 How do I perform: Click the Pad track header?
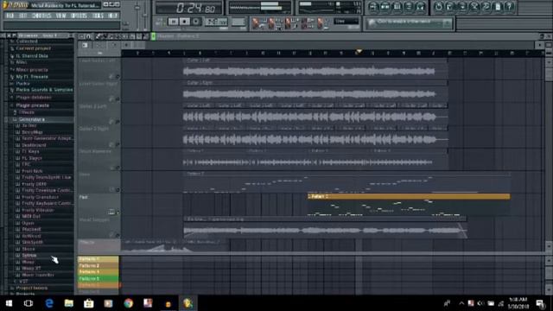(99, 205)
